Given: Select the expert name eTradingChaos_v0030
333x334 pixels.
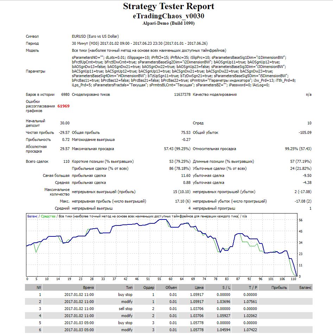Looking at the screenshot, I should coord(168,16).
